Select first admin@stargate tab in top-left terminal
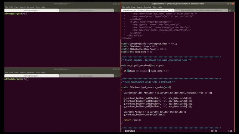The height and width of the screenshot is (134, 239). [31, 10]
